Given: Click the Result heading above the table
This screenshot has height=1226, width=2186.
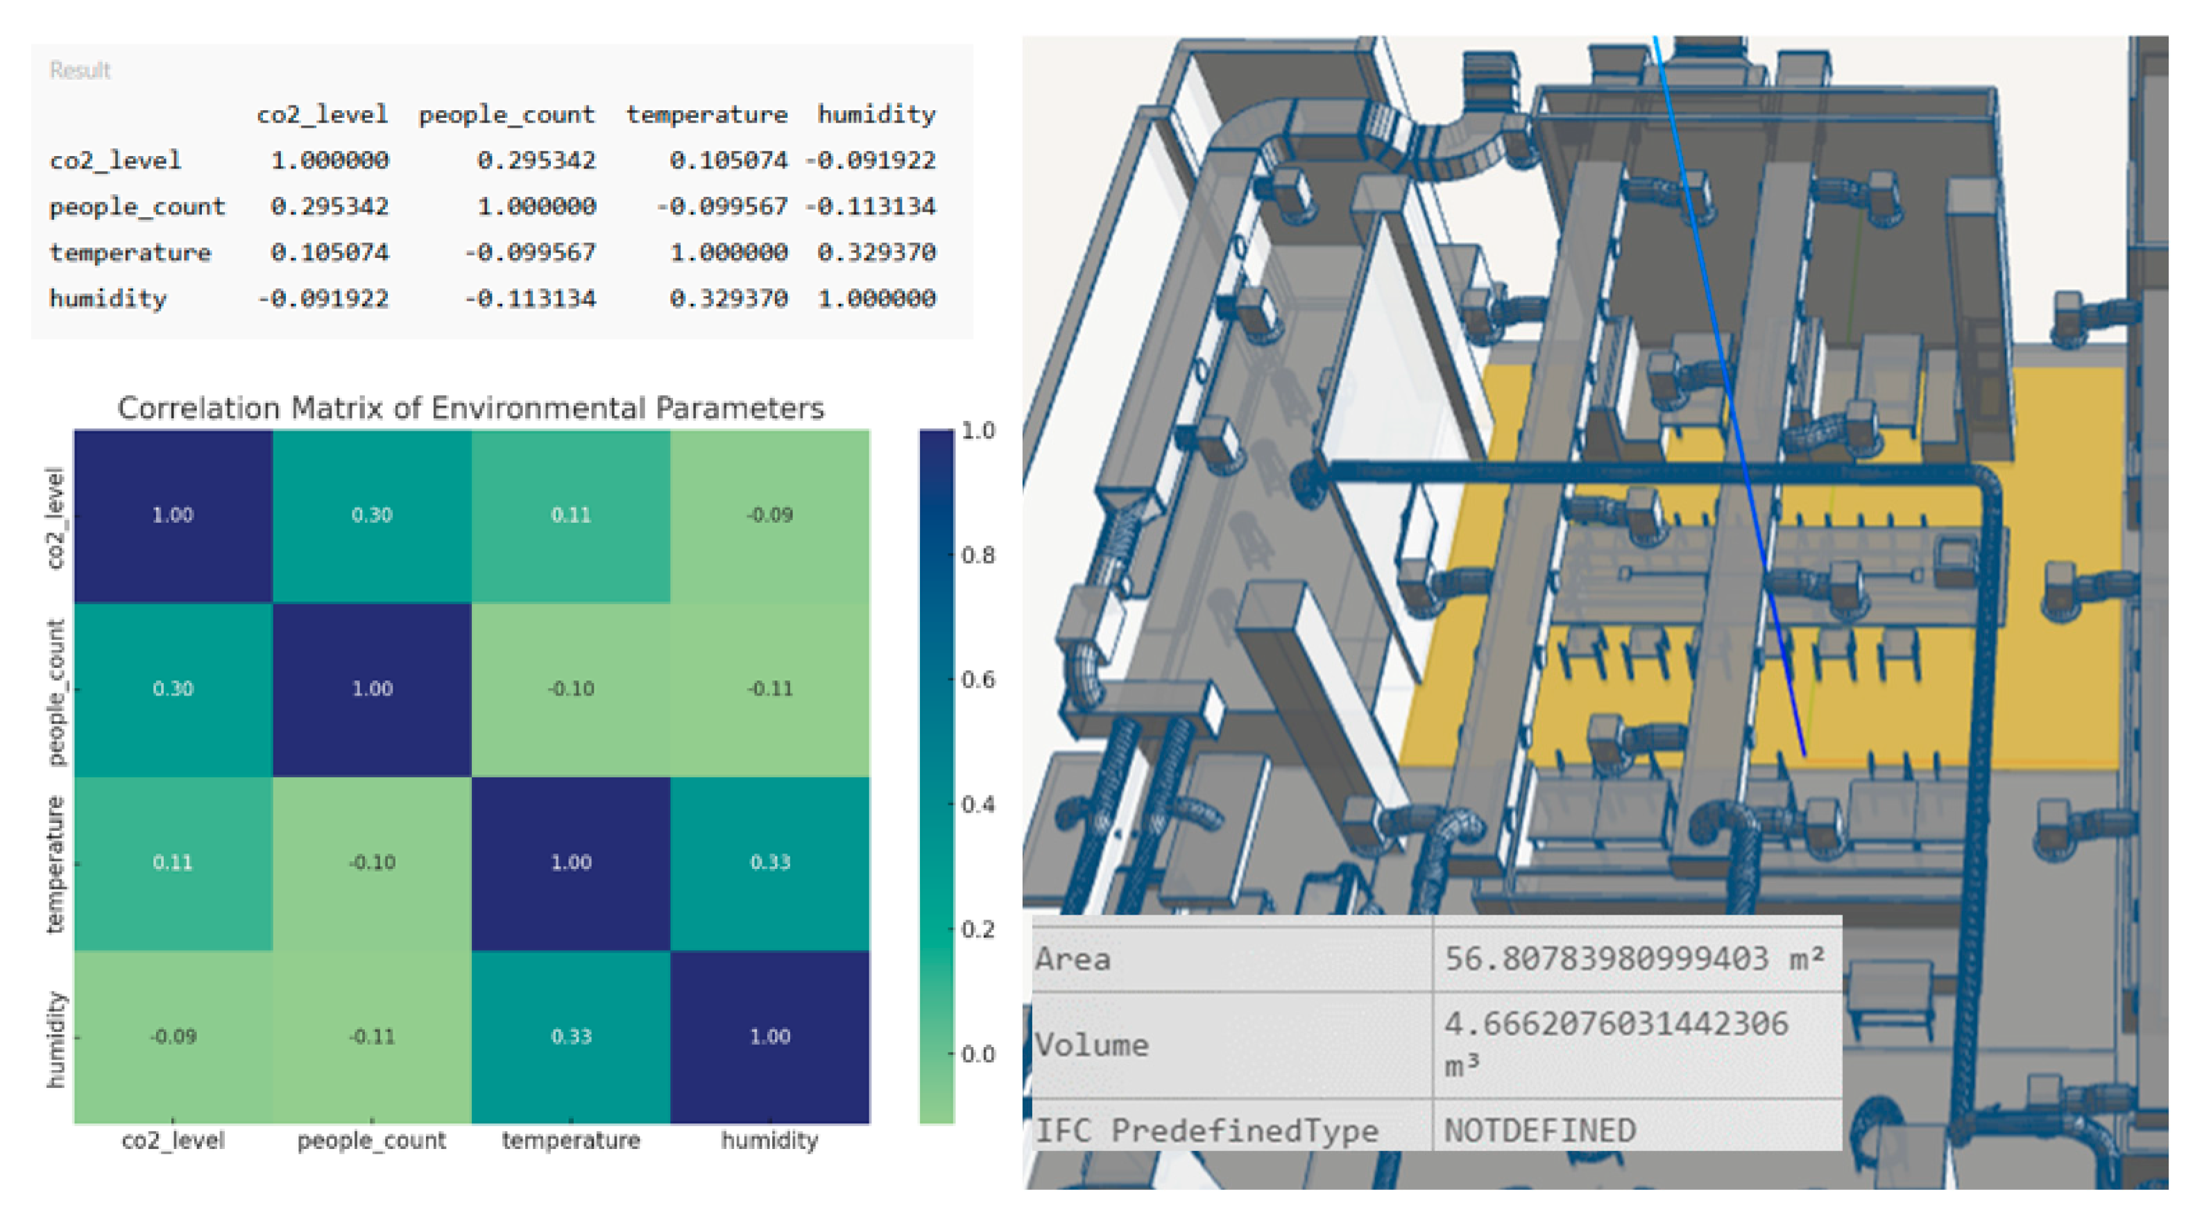Looking at the screenshot, I should pyautogui.click(x=80, y=71).
